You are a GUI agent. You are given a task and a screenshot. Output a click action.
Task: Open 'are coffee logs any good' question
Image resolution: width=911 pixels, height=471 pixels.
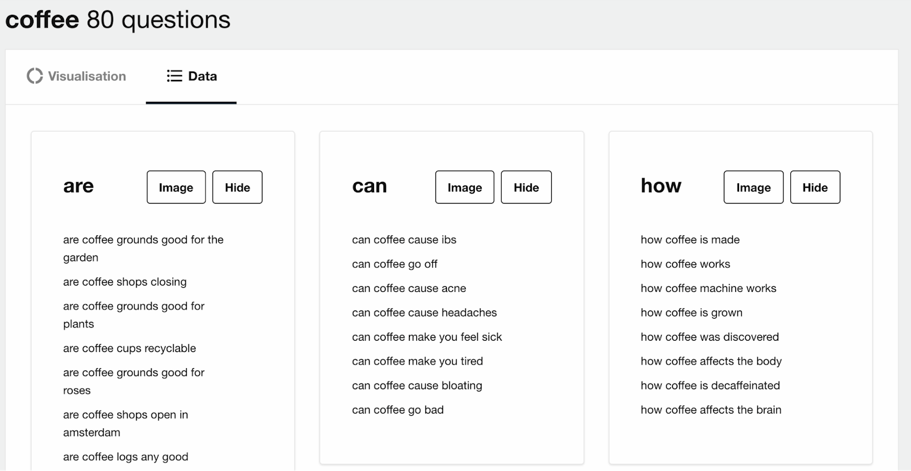(125, 457)
